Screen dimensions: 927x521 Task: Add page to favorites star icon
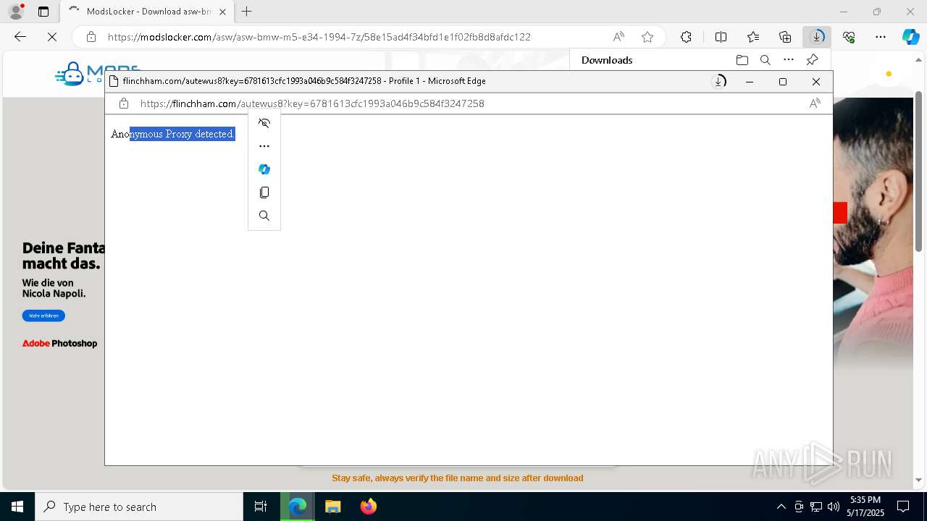[647, 37]
